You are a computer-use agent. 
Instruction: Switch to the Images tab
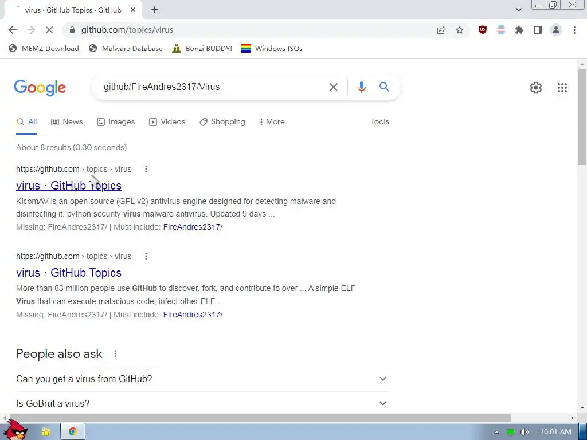[x=116, y=122]
